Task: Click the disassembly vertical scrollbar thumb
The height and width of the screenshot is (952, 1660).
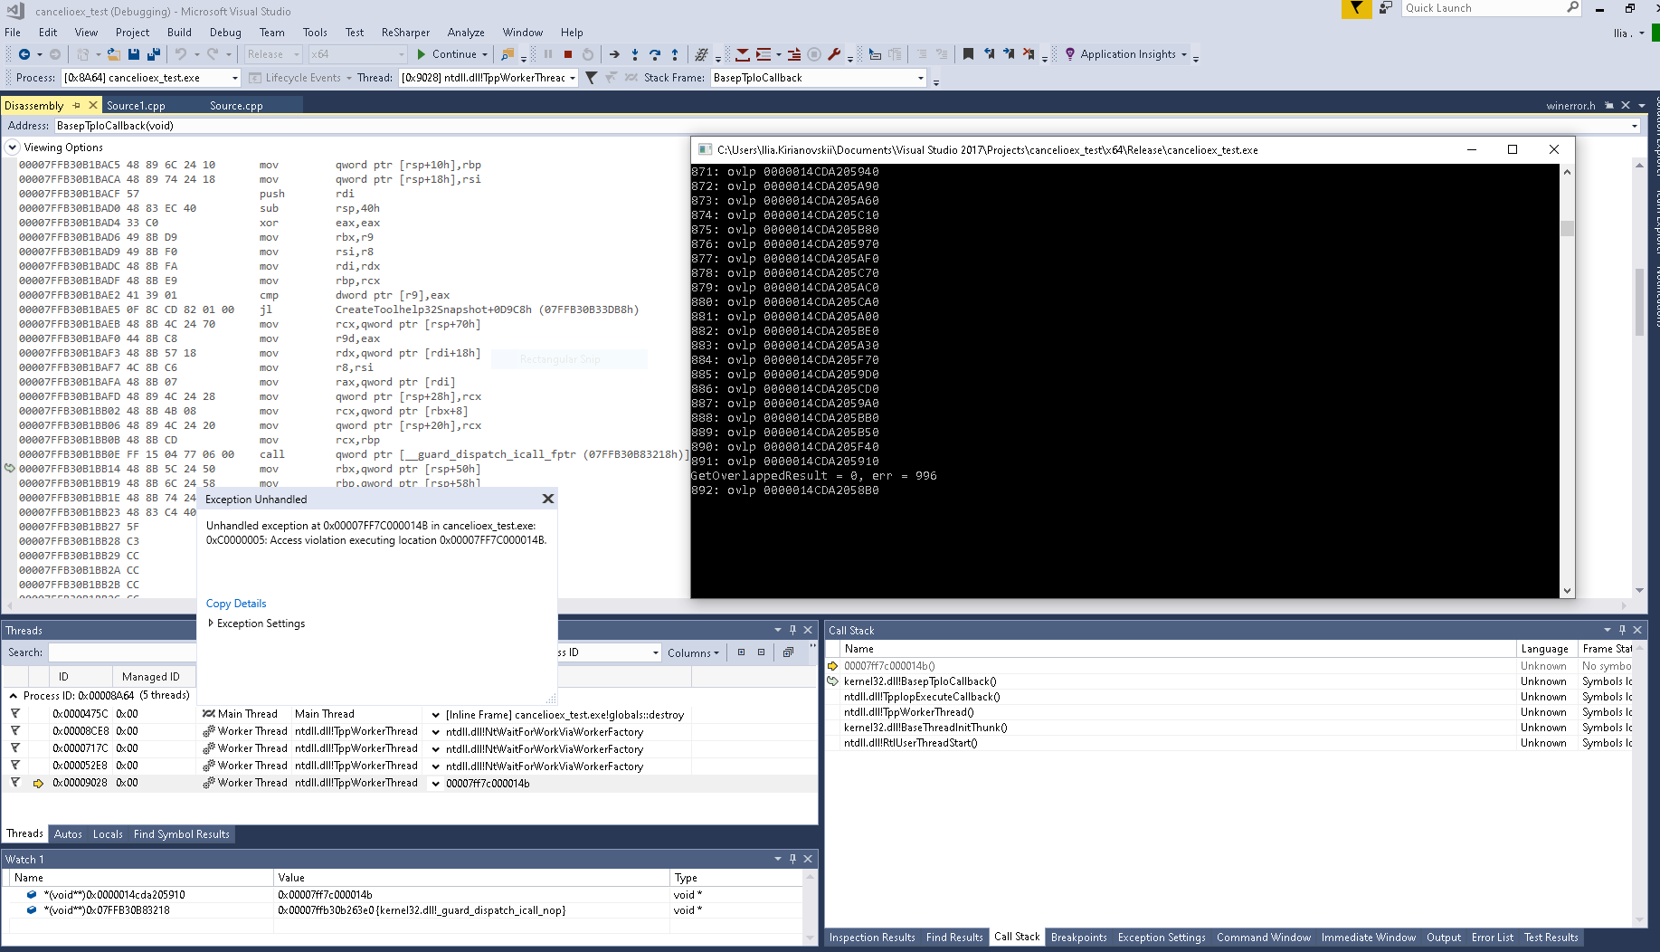Action: coord(1638,302)
